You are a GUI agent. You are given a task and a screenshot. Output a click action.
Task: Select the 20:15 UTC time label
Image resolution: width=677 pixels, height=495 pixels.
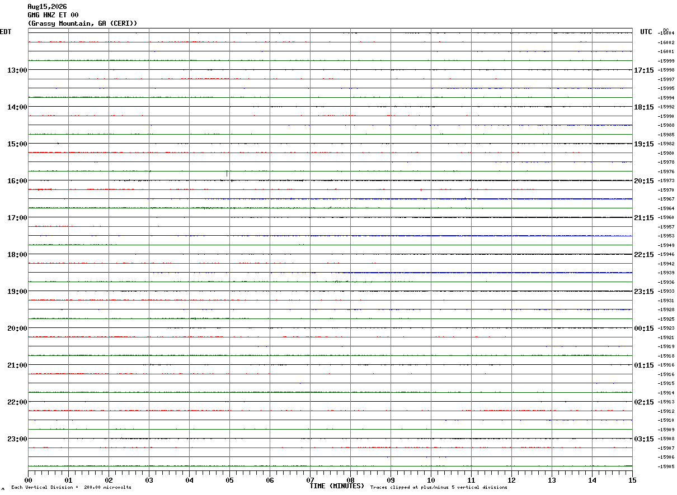(643, 181)
